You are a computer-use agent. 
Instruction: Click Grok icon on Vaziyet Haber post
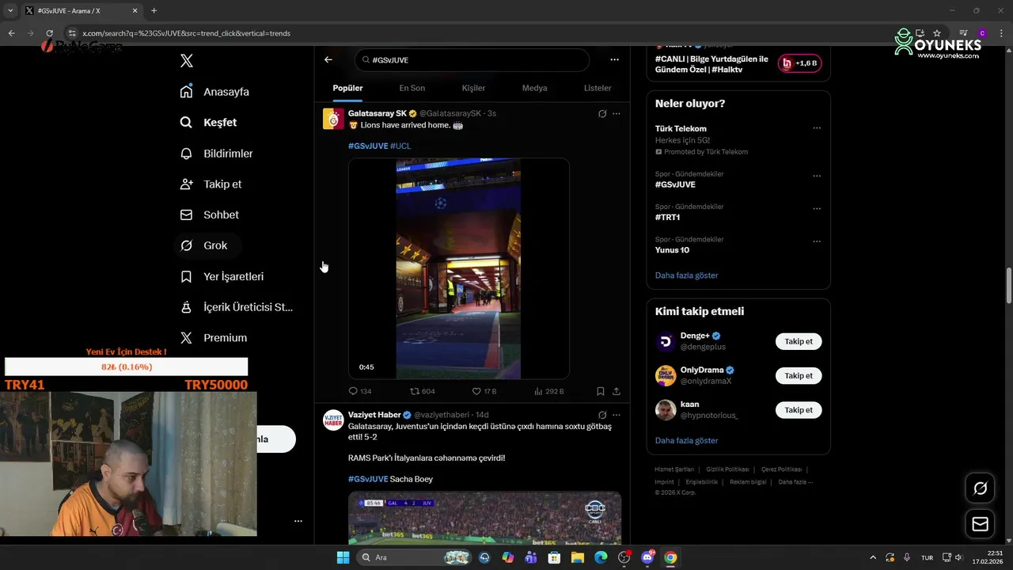tap(602, 415)
